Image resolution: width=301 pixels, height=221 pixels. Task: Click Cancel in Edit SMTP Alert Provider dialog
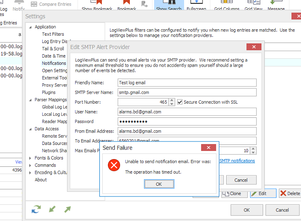tap(241, 180)
